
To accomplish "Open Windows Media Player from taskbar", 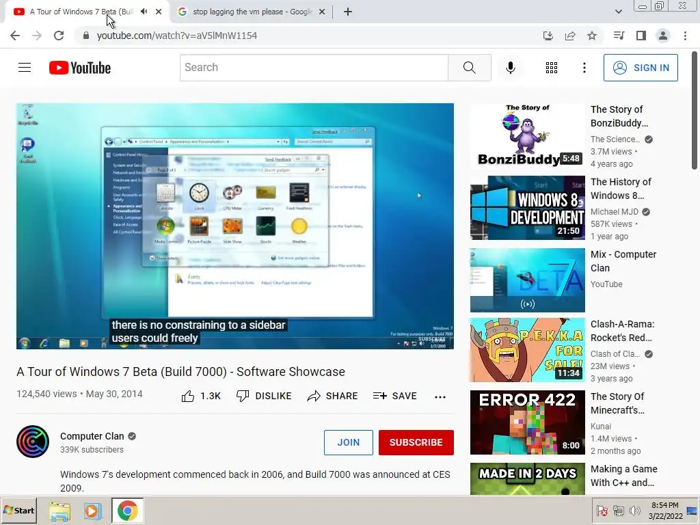I will (x=93, y=511).
